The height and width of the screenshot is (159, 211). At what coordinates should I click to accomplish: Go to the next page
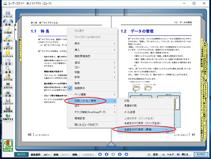point(120,154)
